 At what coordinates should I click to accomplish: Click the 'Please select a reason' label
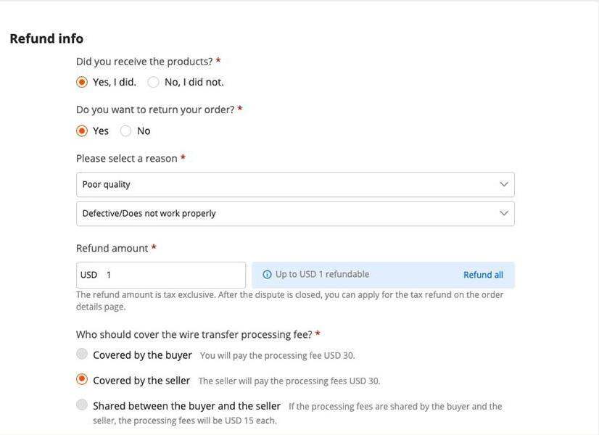click(127, 158)
